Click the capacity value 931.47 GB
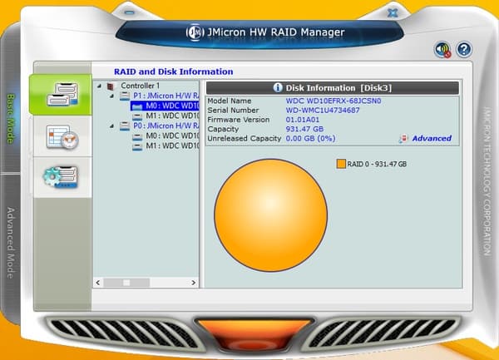The width and height of the screenshot is (499, 360). tap(304, 129)
